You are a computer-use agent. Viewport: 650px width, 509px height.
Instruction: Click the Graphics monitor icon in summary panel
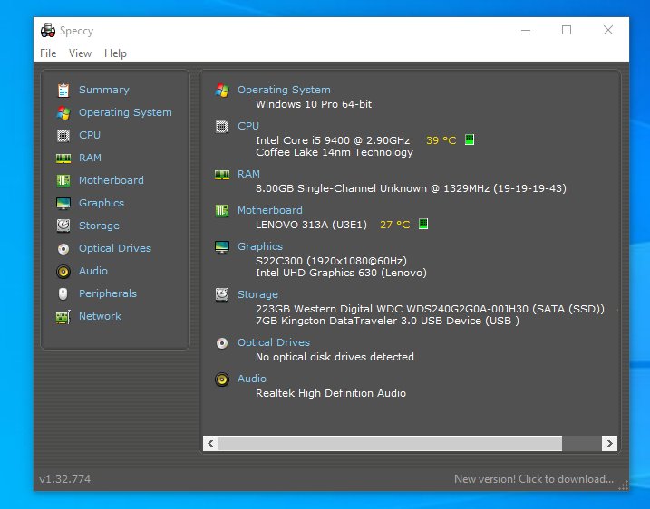[222, 247]
